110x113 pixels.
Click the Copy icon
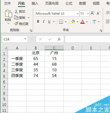[x=16, y=18]
